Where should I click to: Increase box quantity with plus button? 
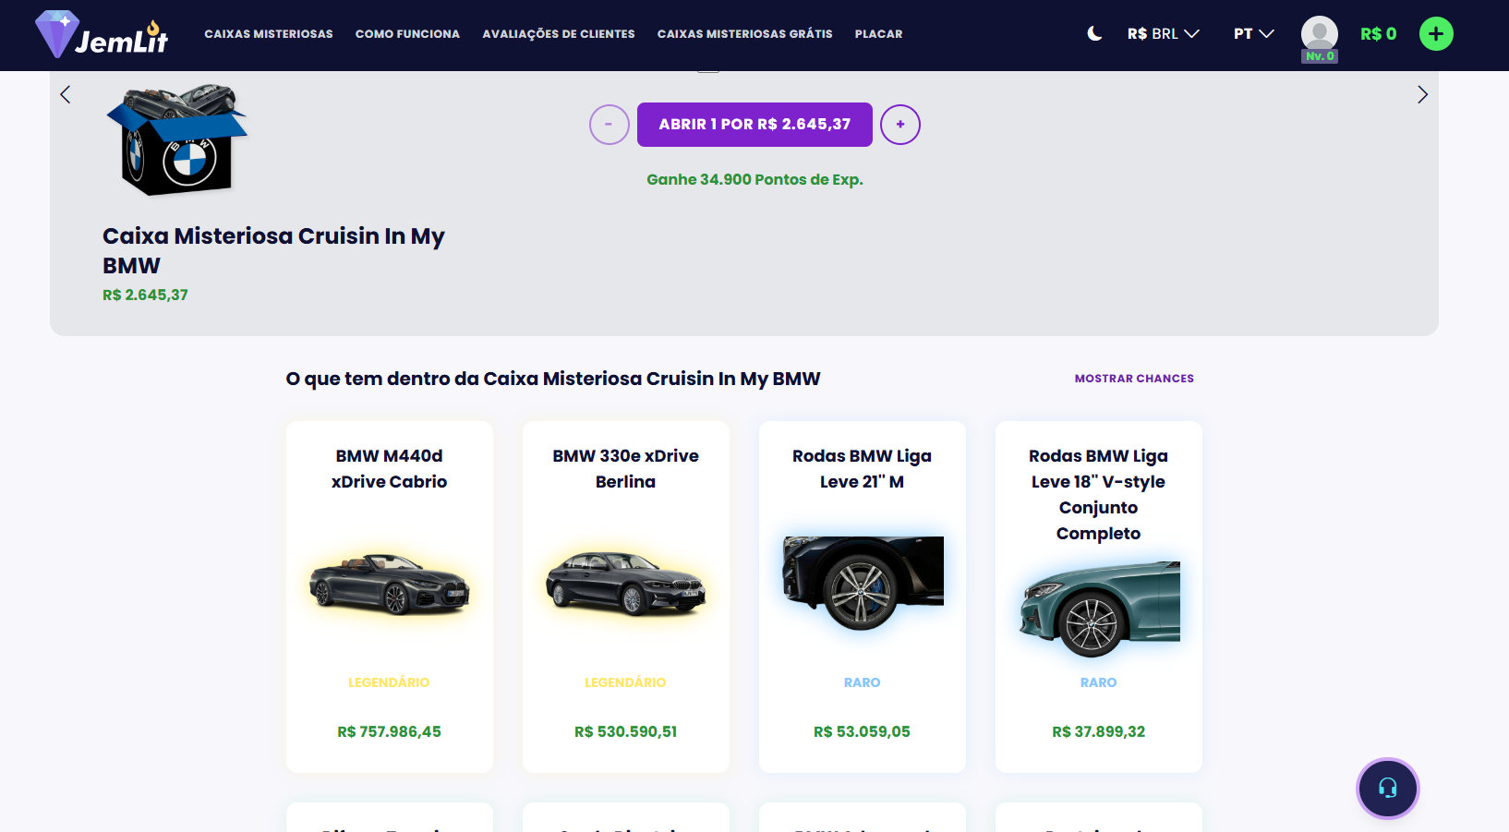(899, 125)
